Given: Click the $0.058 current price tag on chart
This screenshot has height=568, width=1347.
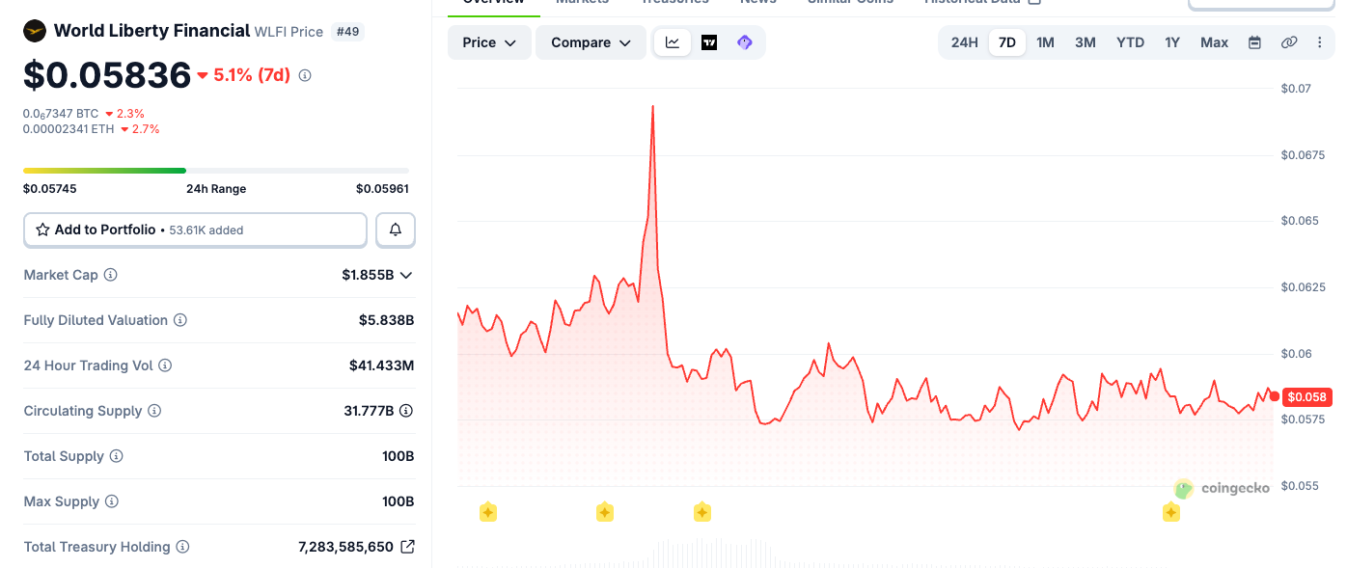Looking at the screenshot, I should [1308, 396].
